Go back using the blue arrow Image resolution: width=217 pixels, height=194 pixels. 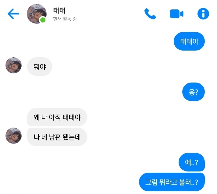click(x=13, y=13)
